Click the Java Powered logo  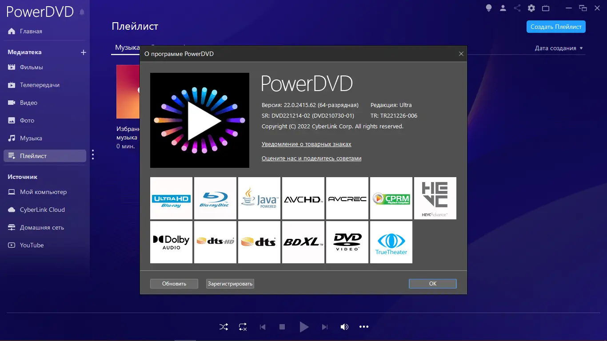pyautogui.click(x=259, y=198)
